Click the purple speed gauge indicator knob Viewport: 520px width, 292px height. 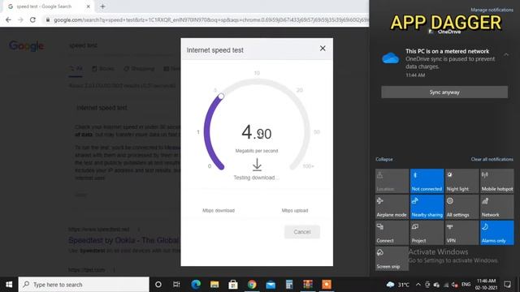(x=221, y=97)
